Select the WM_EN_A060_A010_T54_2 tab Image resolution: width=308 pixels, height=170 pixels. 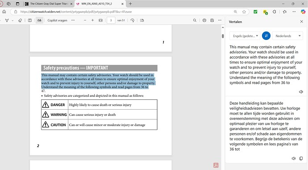click(97, 4)
